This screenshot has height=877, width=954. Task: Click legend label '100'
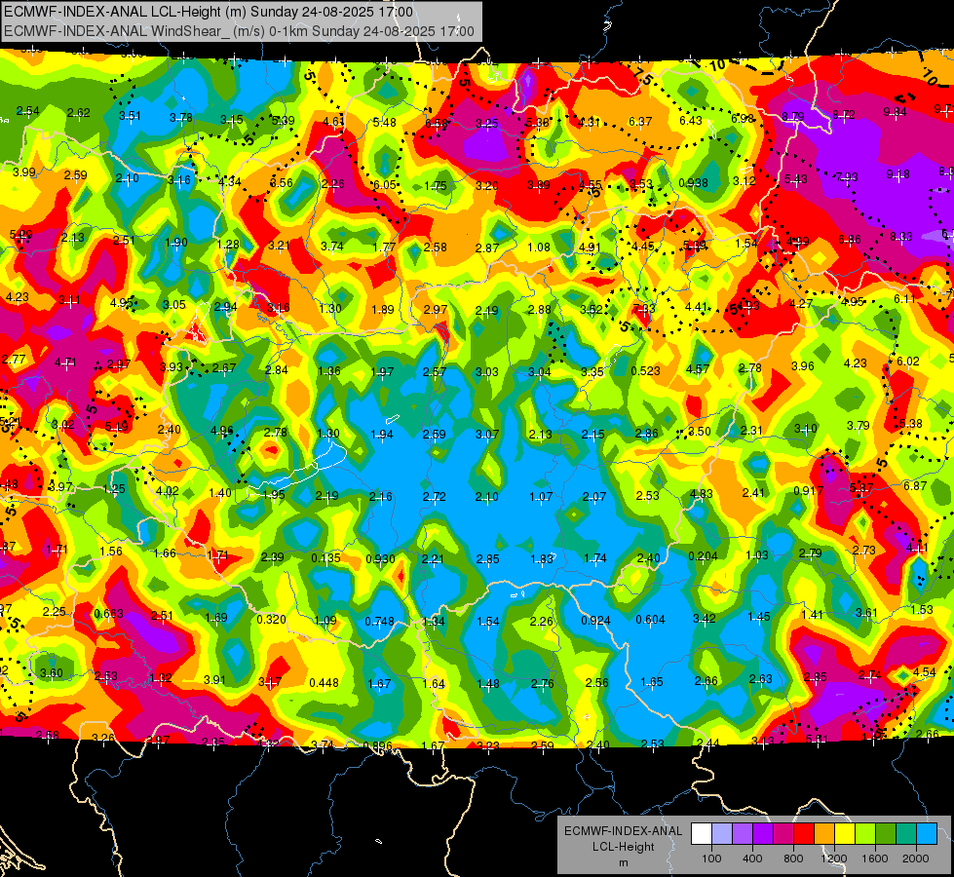click(711, 858)
